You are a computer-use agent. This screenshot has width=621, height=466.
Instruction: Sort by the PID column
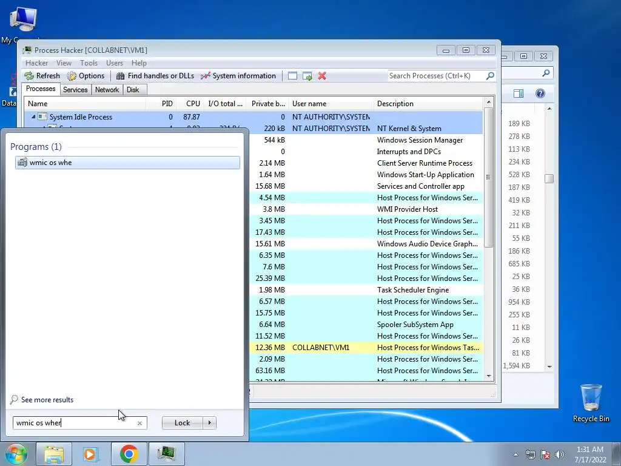click(x=161, y=103)
